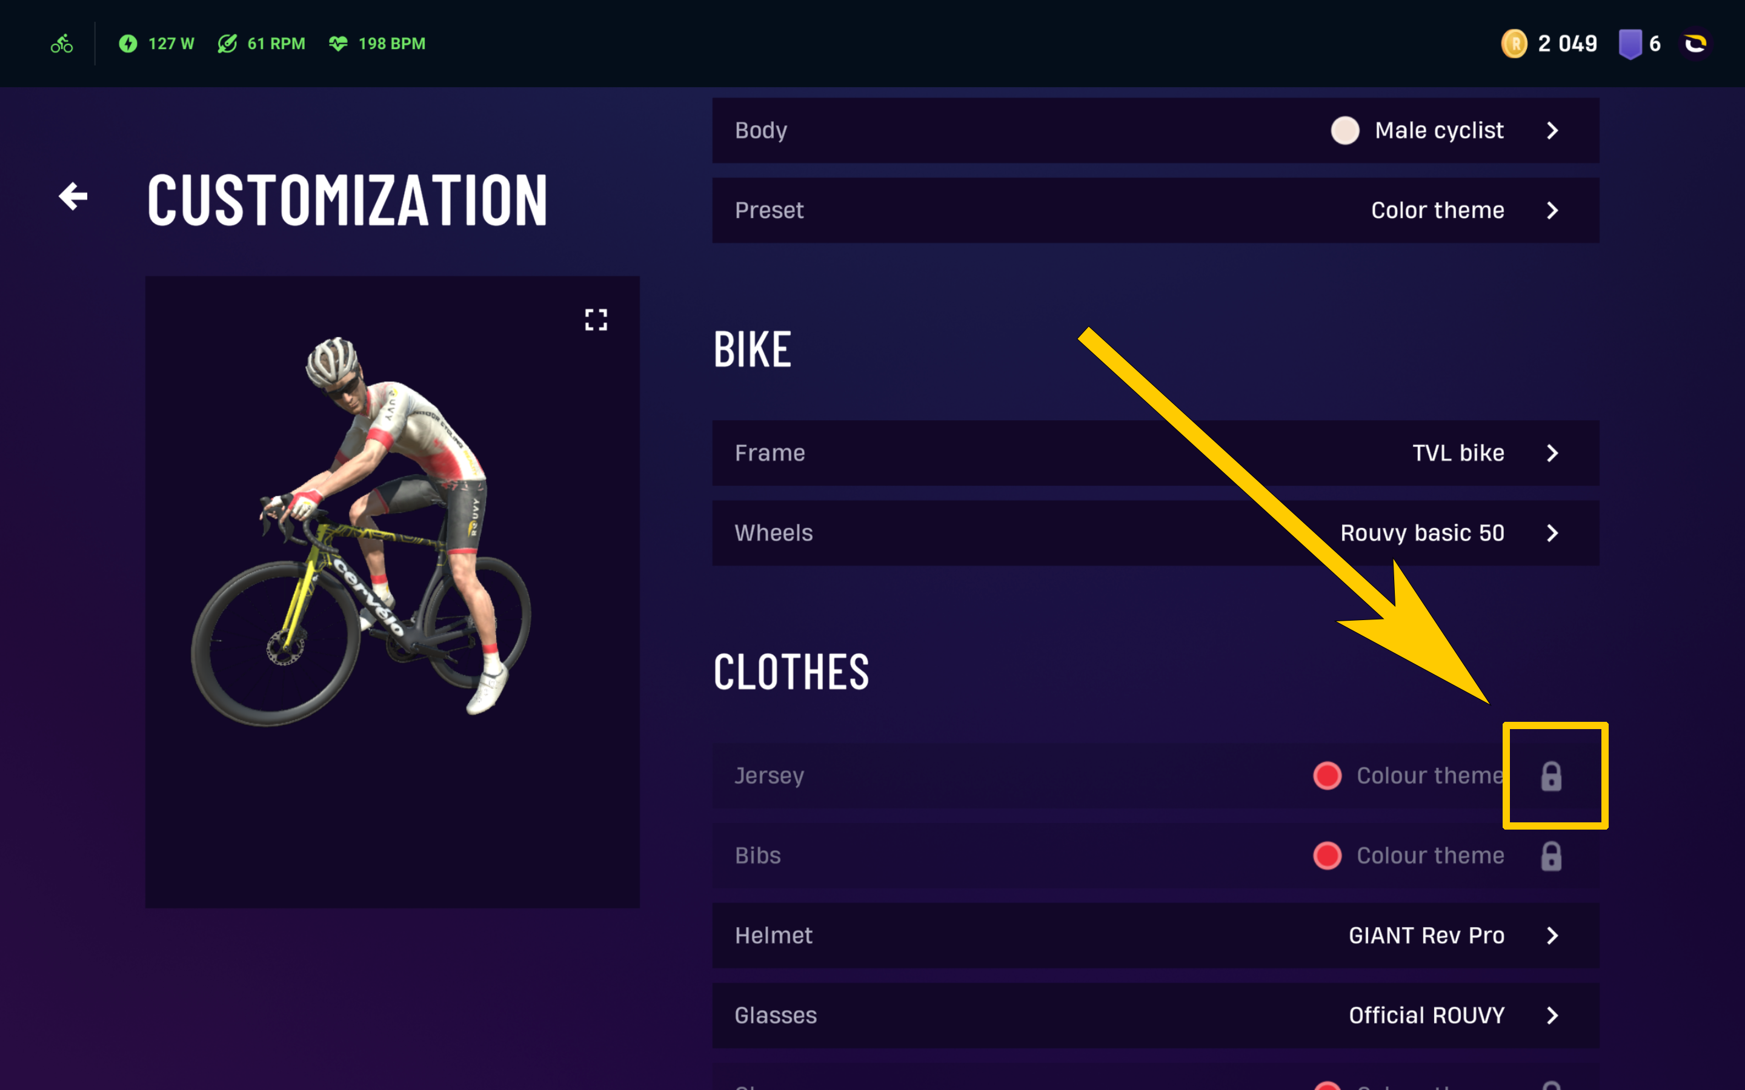Click the cadence RPM icon
The width and height of the screenshot is (1745, 1090).
227,44
